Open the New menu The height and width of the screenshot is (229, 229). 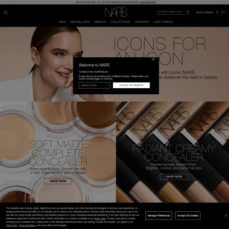pos(62,22)
